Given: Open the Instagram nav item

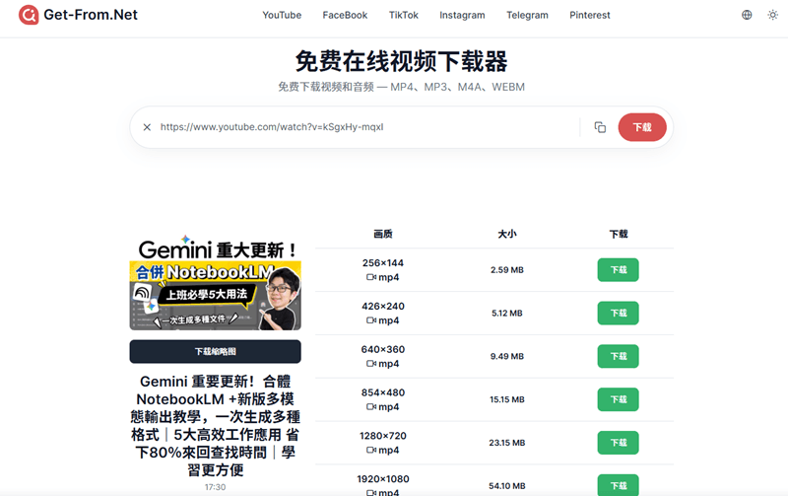Looking at the screenshot, I should pyautogui.click(x=462, y=15).
